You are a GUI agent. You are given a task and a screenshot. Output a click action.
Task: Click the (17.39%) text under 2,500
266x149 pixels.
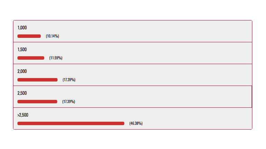[x=68, y=102]
